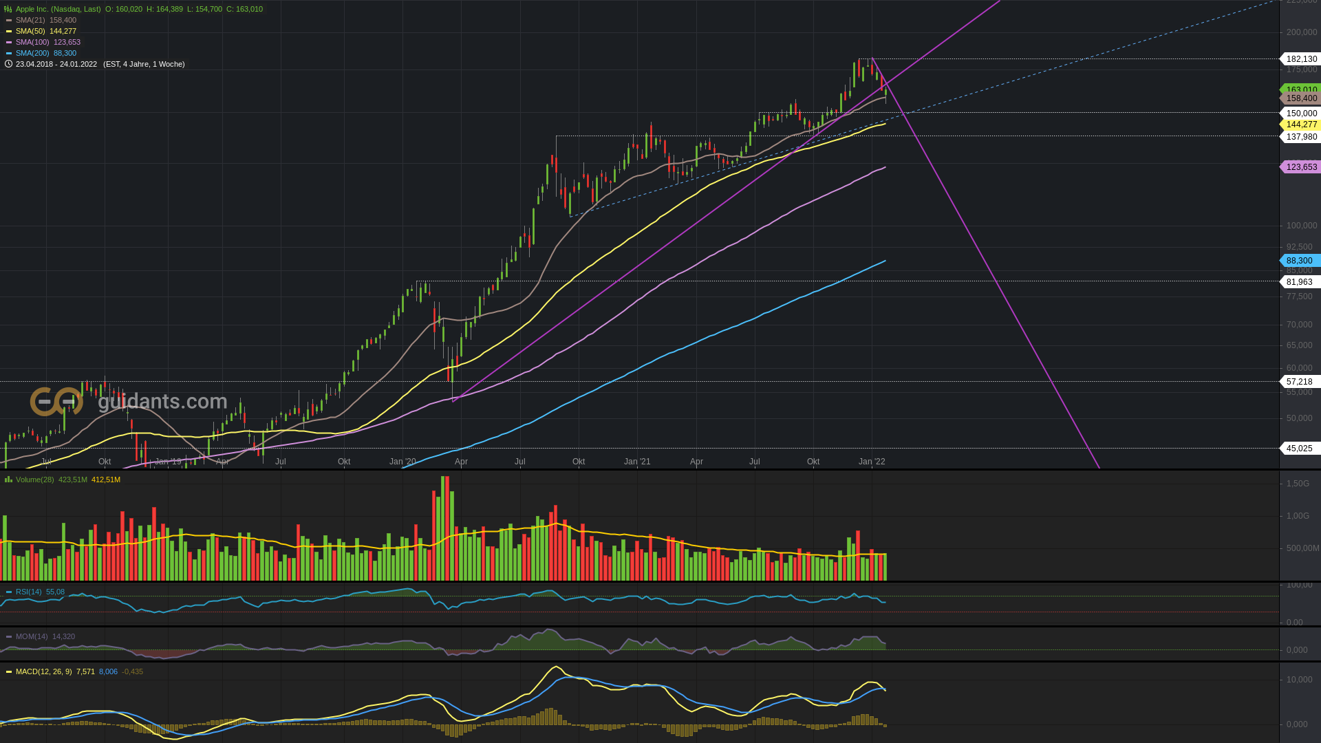Open the 23.04.2018 - 24.01.2022 date range selector
The height and width of the screenshot is (743, 1321).
point(56,64)
